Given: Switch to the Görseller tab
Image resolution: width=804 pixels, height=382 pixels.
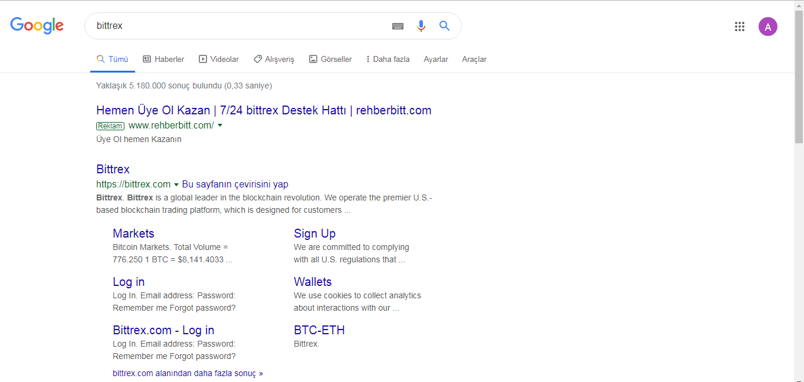Looking at the screenshot, I should pyautogui.click(x=330, y=59).
